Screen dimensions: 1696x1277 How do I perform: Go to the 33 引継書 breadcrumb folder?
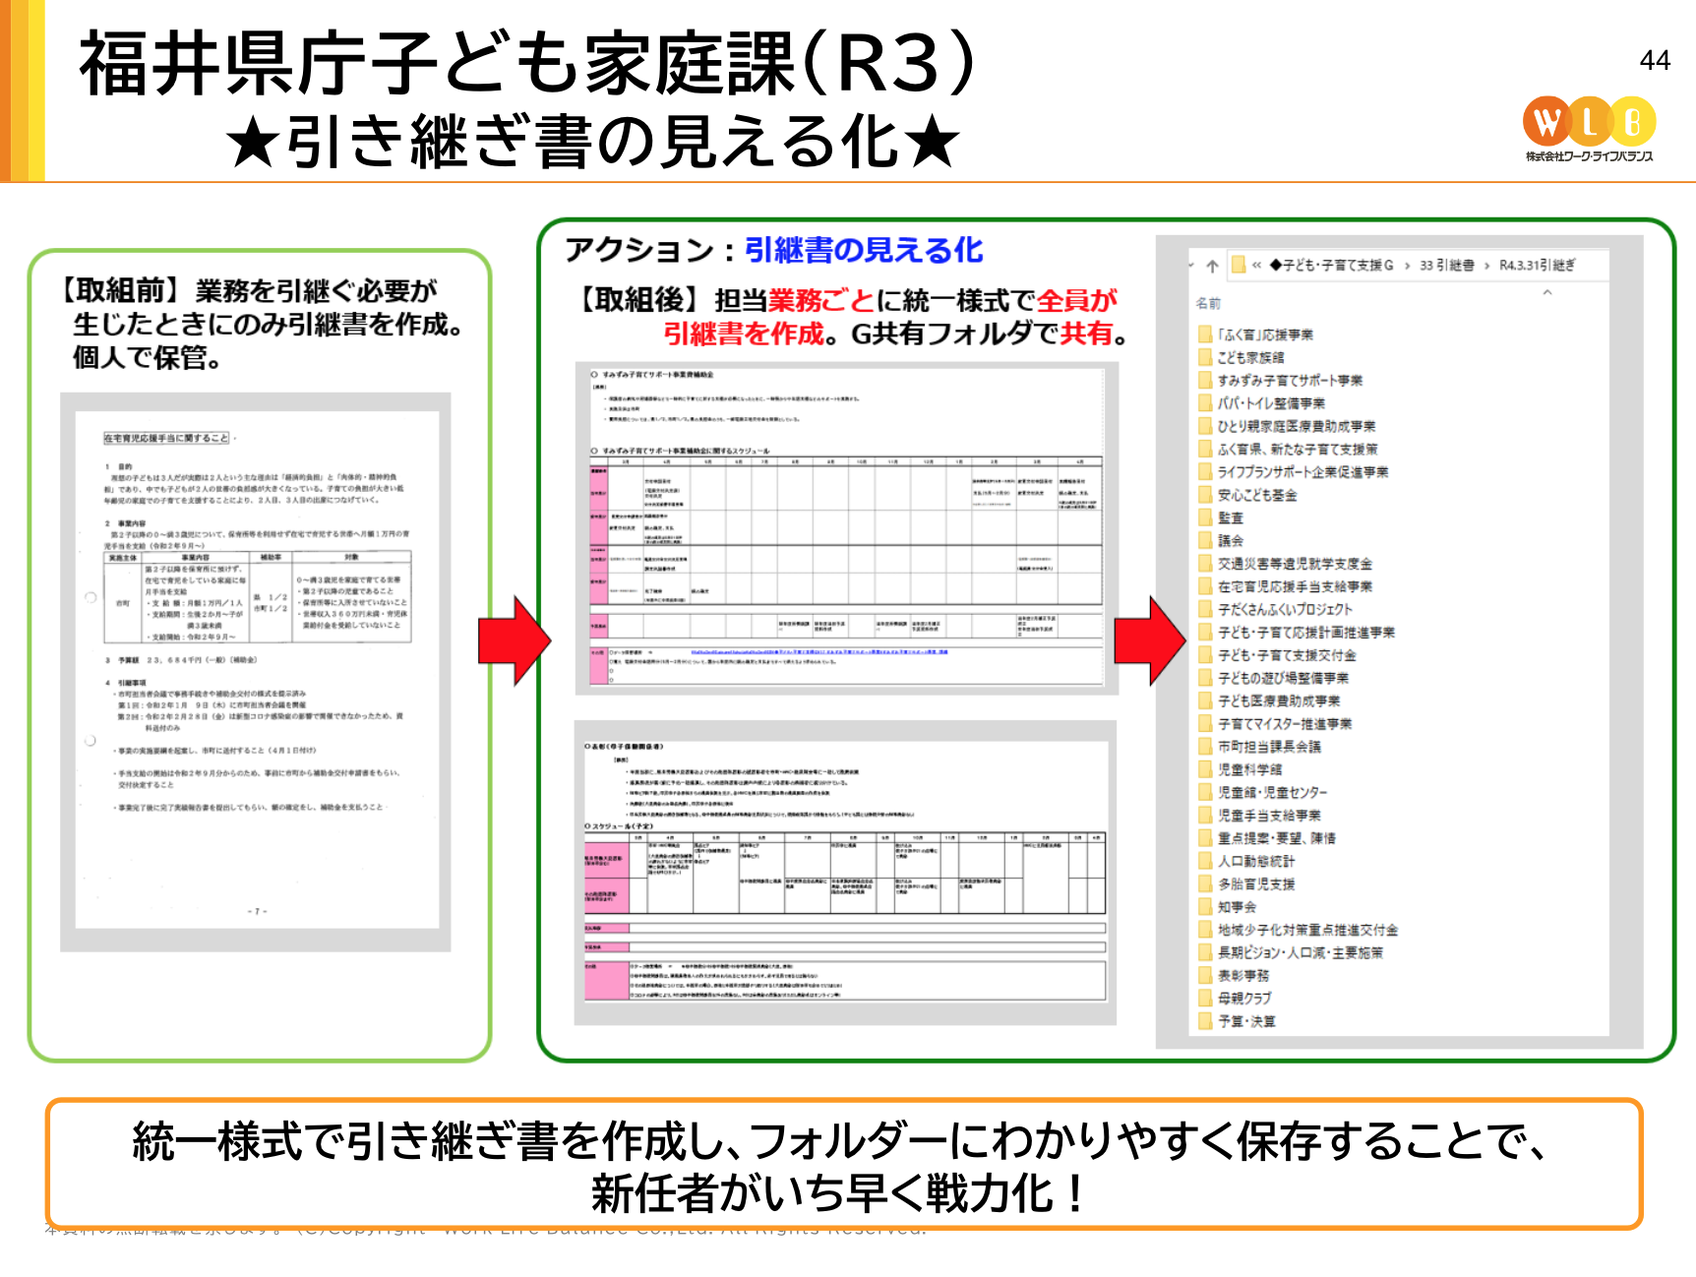point(1447,265)
